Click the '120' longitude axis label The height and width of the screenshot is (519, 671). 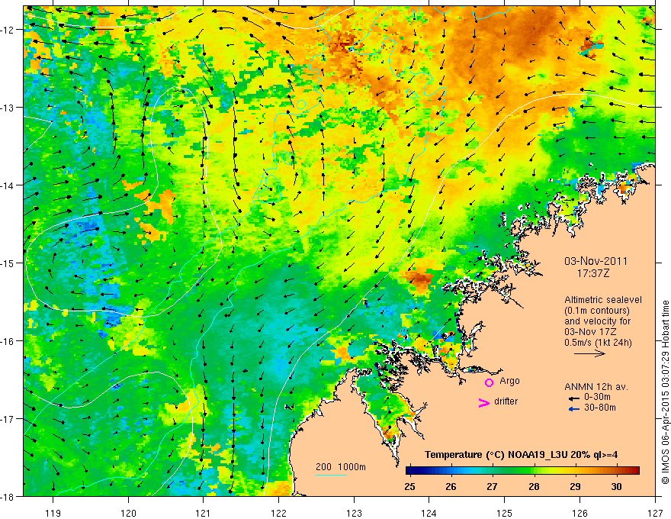pyautogui.click(x=128, y=513)
